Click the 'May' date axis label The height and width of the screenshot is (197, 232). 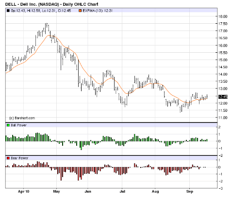[56, 192]
